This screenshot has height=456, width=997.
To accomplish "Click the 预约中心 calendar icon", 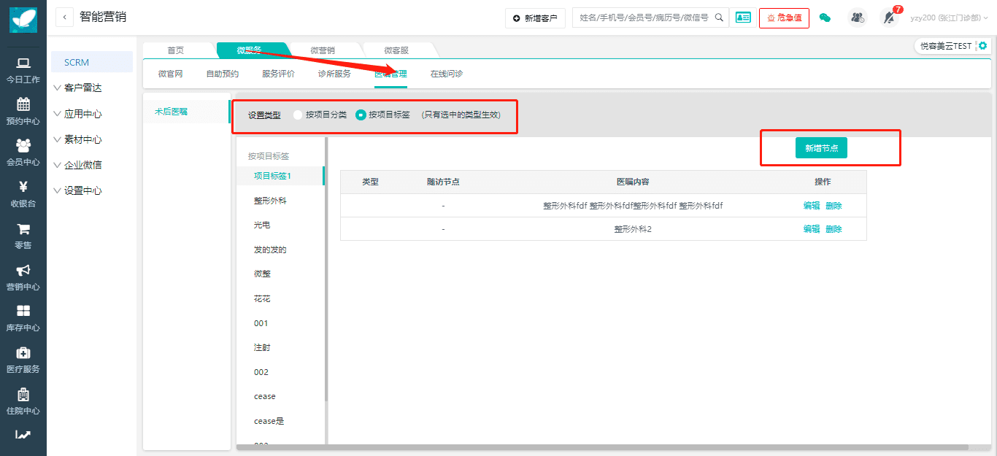I will (x=23, y=104).
